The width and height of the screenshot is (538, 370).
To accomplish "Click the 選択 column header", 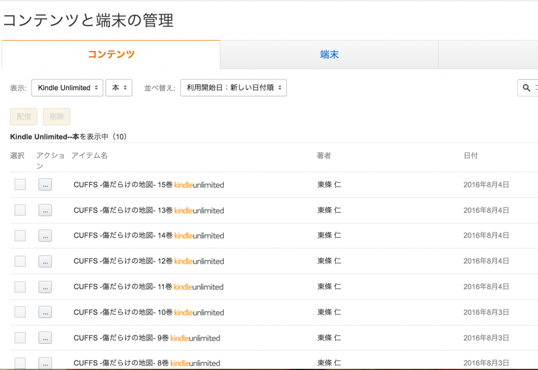I will (17, 155).
